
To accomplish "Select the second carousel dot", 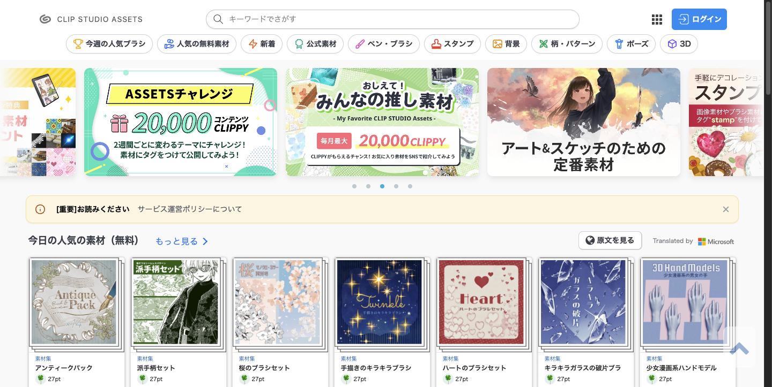I will (x=368, y=186).
